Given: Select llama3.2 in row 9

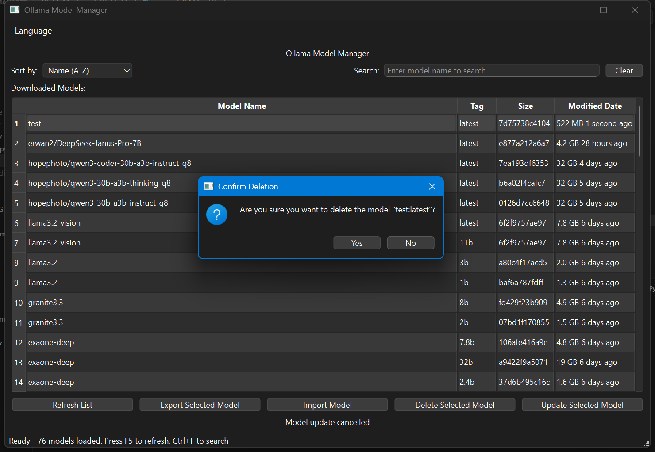Looking at the screenshot, I should 242,283.
